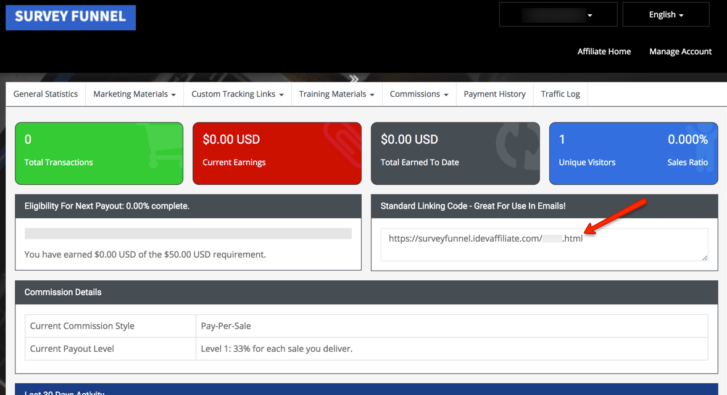The height and width of the screenshot is (395, 727).
Task: Open the Payment History tab
Action: [494, 94]
